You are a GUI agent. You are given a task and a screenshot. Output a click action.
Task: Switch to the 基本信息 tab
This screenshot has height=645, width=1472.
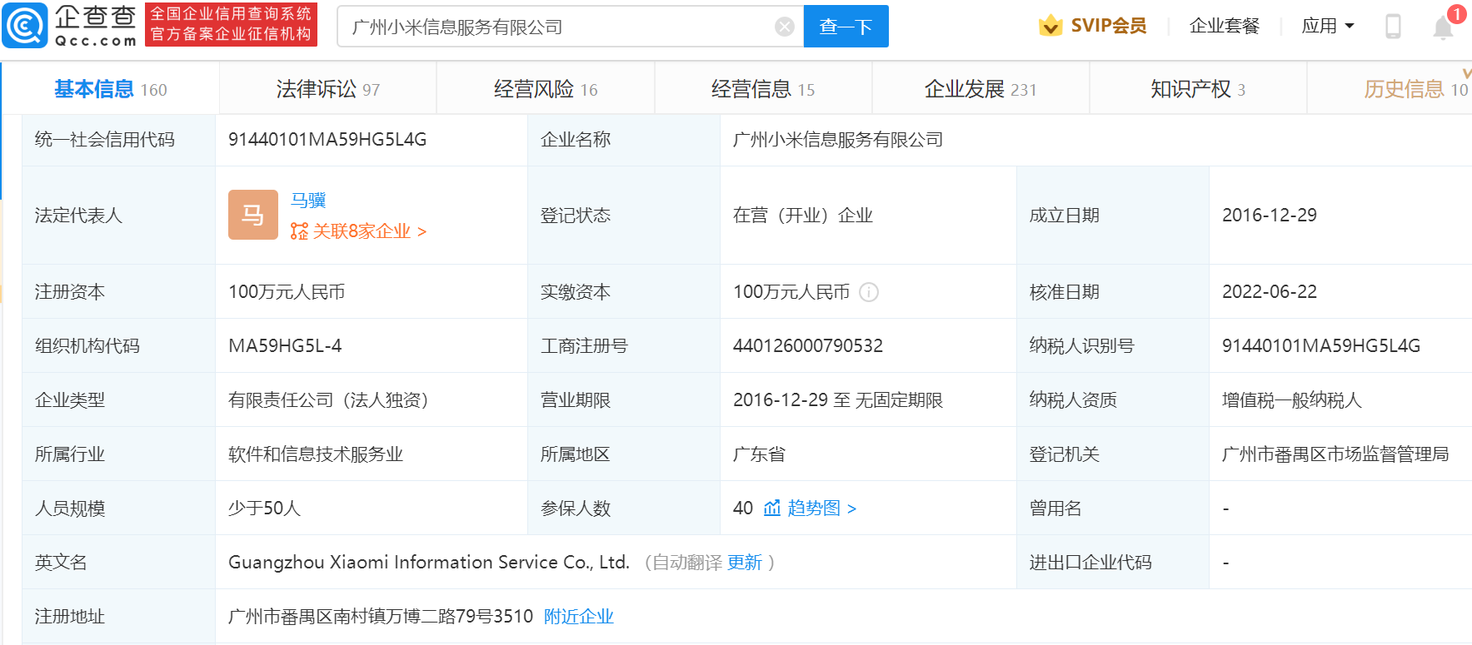click(x=111, y=89)
